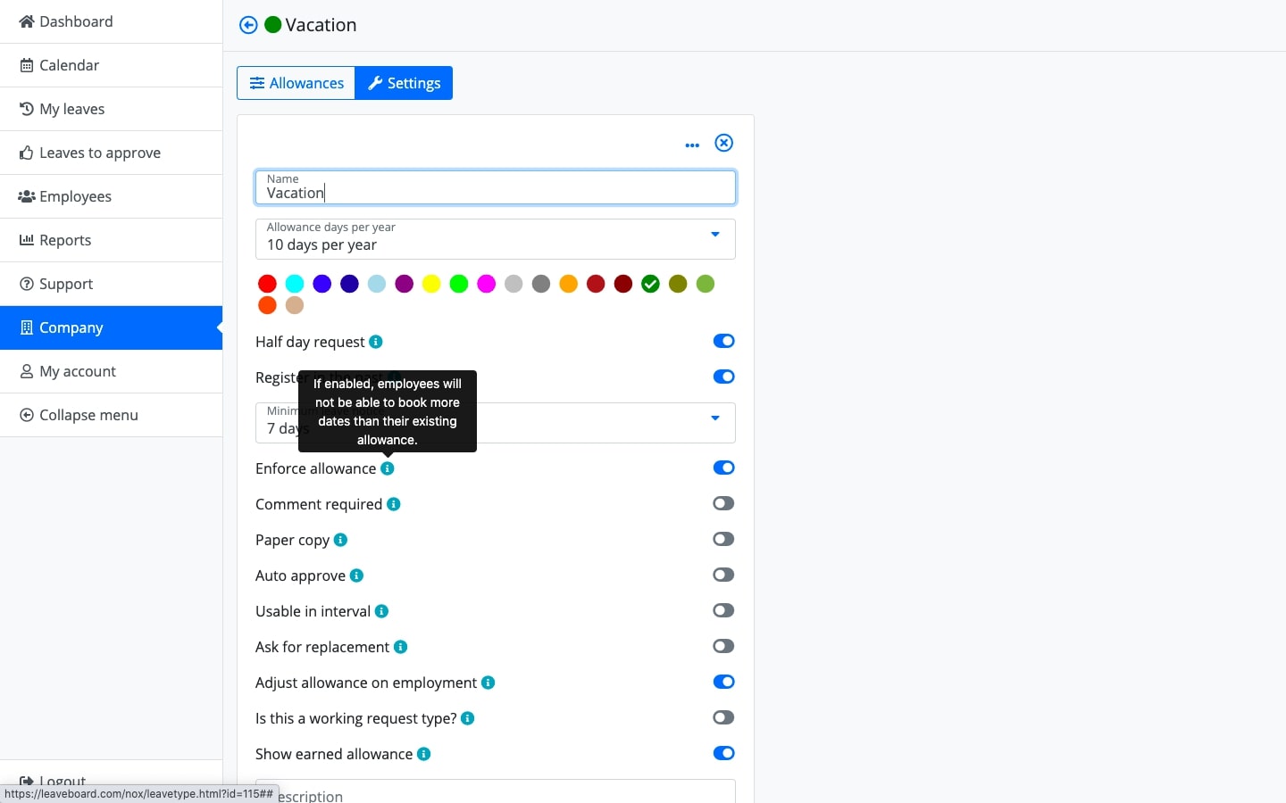This screenshot has width=1286, height=803.
Task: View the Reports page
Action: point(65,240)
